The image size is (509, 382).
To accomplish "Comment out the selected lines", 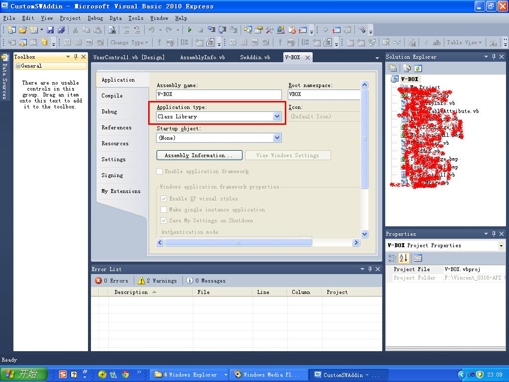I will 126,30.
